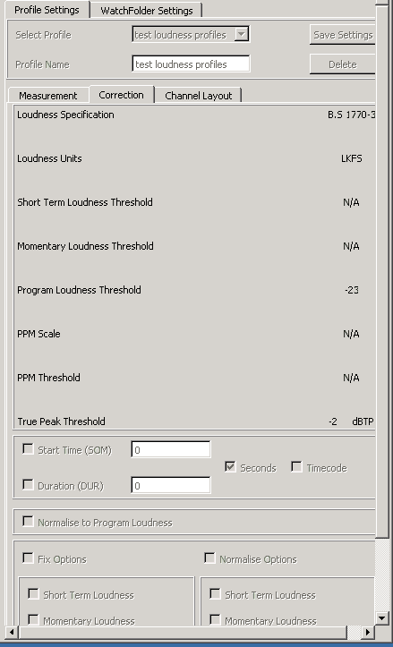Enable the Normalise Options checkbox
The height and width of the screenshot is (647, 393).
[209, 558]
